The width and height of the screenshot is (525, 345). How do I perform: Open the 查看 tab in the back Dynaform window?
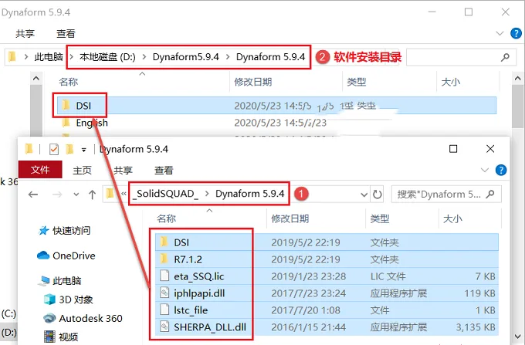(x=66, y=34)
